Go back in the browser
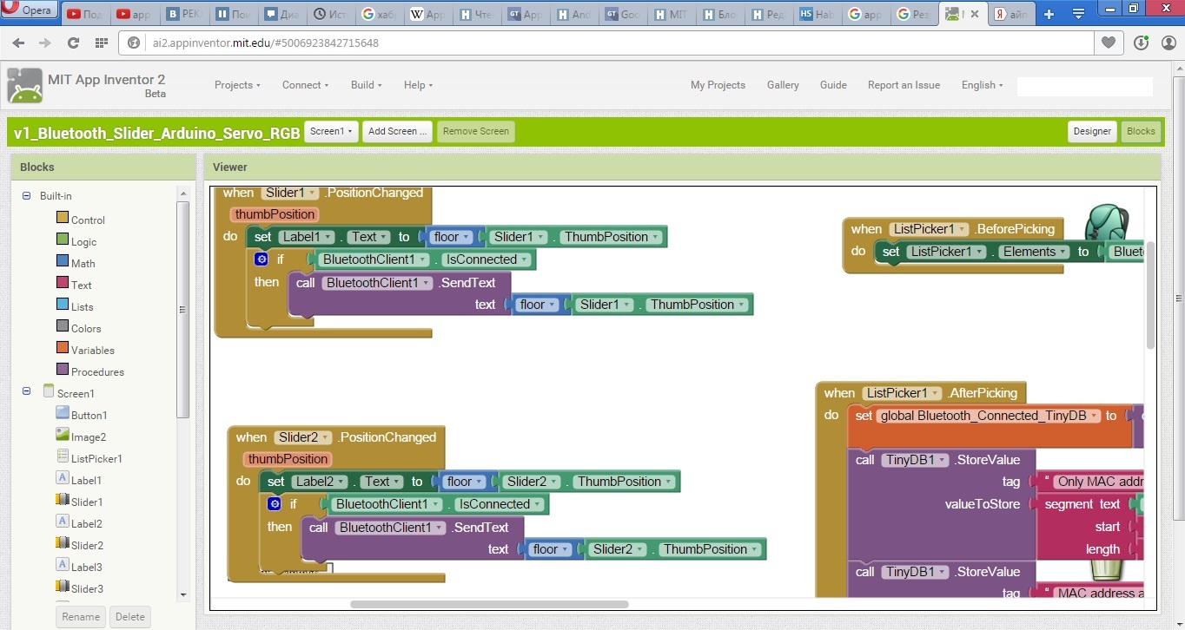Screen dimensions: 1185x630 18,43
